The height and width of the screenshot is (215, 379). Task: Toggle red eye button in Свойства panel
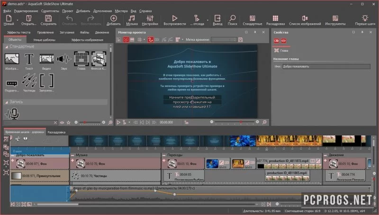283,41
